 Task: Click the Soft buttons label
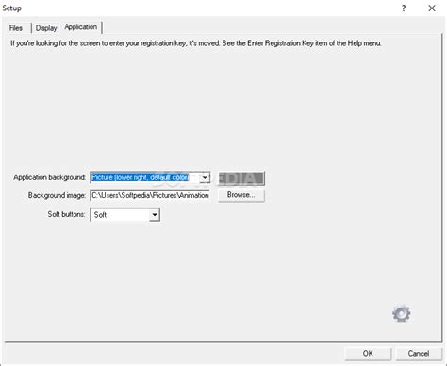[66, 214]
